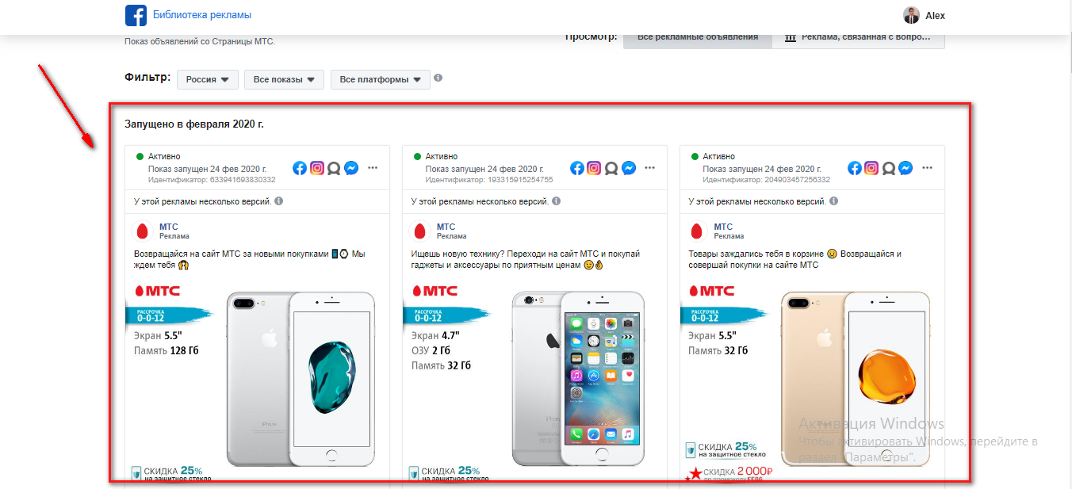Click the Facebook platform icon on first ad

[300, 168]
